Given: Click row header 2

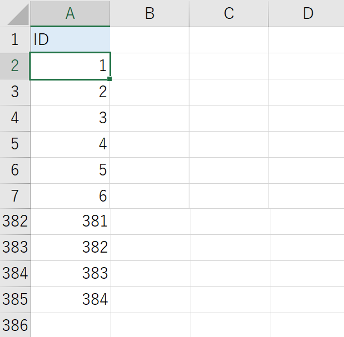Looking at the screenshot, I should (x=15, y=66).
